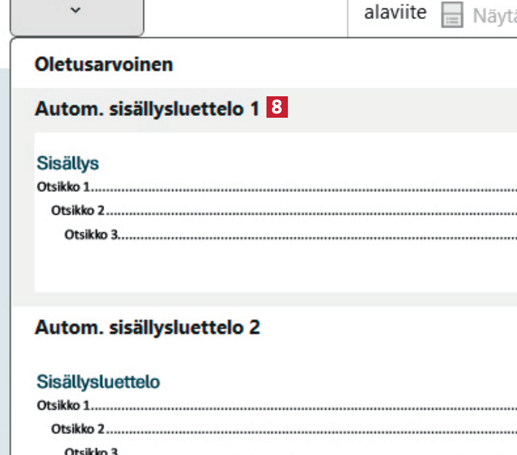Click Otsikko 3 under Sisällysluettelo preview
This screenshot has height=455, width=517.
click(x=91, y=451)
